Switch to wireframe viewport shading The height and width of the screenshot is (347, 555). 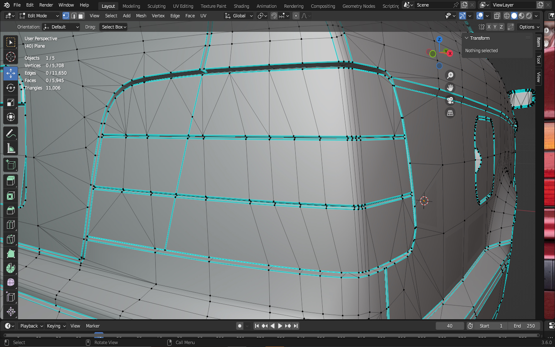(507, 16)
